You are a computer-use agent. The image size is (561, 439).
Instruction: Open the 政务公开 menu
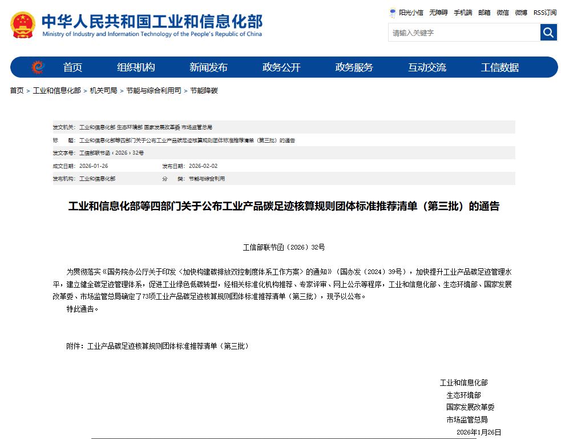pyautogui.click(x=282, y=67)
